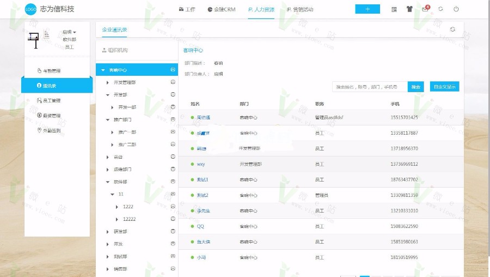Image resolution: width=490 pixels, height=277 pixels.
Task: Click the round LOGO icon
Action: (x=30, y=9)
